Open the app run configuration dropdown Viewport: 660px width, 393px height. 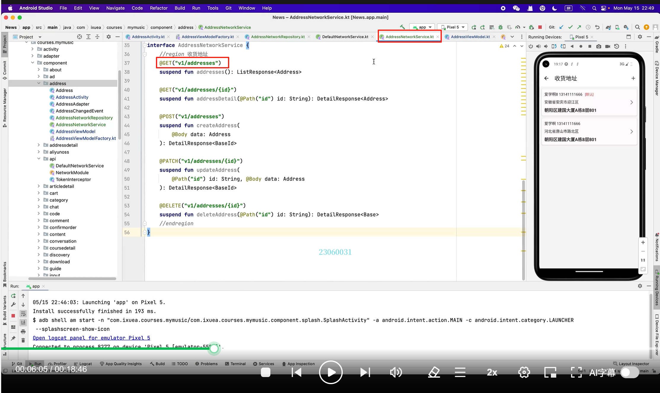pyautogui.click(x=422, y=27)
